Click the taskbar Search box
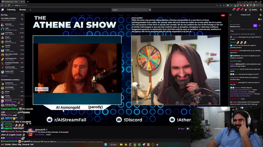Viewport: 263px width, 147px height. tap(113, 145)
